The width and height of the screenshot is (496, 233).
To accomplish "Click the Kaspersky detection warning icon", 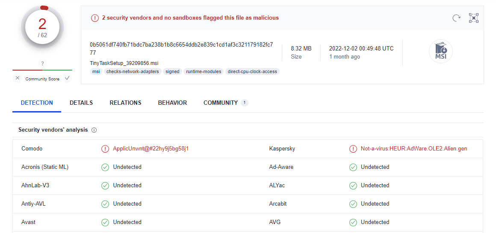I will tap(353, 149).
